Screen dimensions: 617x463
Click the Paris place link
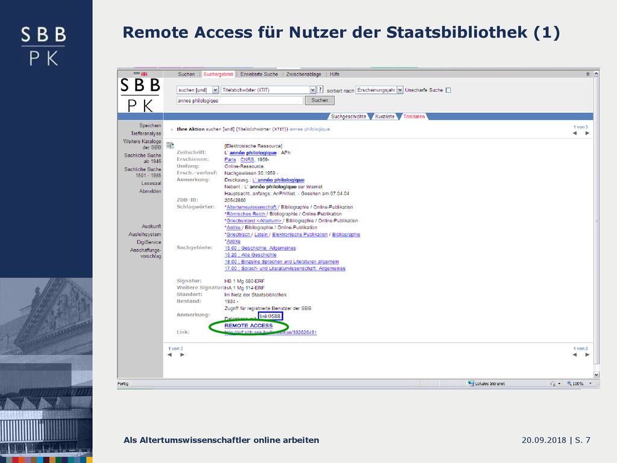click(230, 159)
